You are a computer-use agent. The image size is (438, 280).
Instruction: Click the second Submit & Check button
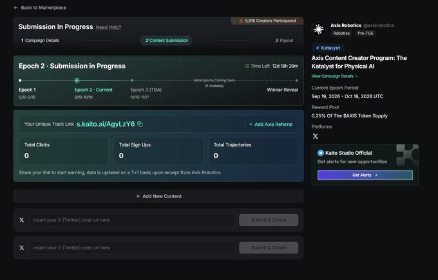269,248
